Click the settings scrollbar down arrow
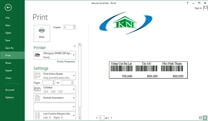This screenshot has width=208, height=121. pyautogui.click(x=80, y=118)
